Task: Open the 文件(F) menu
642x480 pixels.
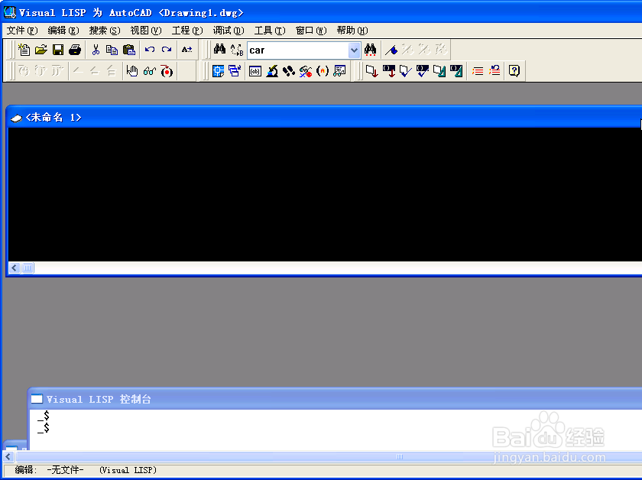Action: point(22,31)
